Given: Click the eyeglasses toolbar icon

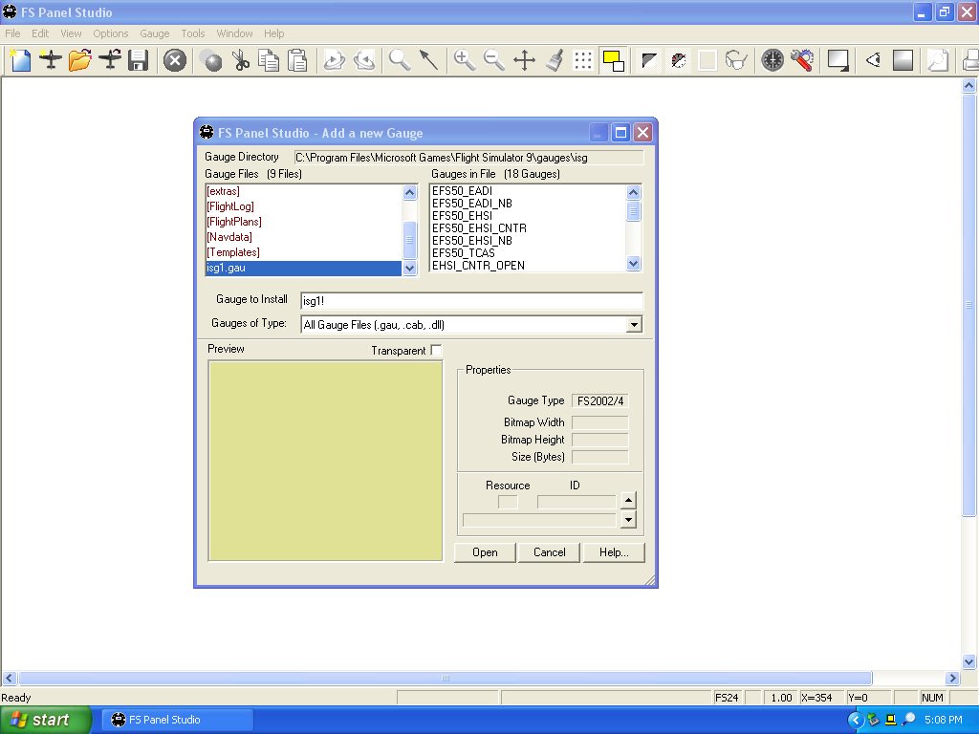Looking at the screenshot, I should point(737,60).
